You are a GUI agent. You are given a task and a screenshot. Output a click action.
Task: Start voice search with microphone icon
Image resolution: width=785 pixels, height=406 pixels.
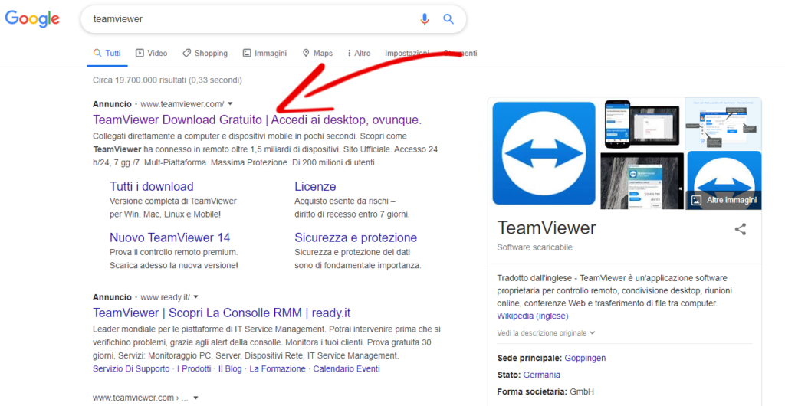coord(425,19)
